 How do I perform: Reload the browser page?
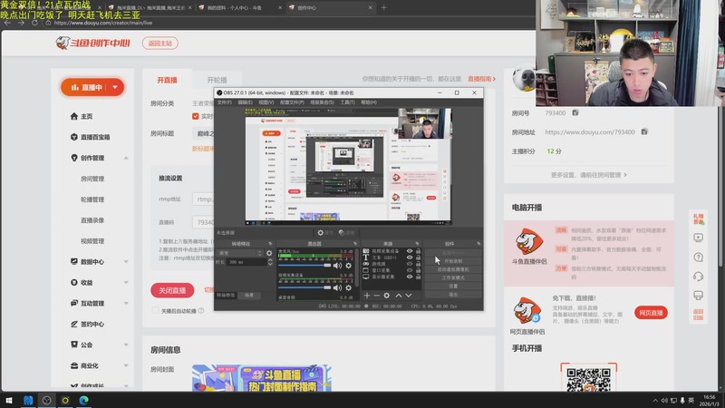pyautogui.click(x=34, y=22)
